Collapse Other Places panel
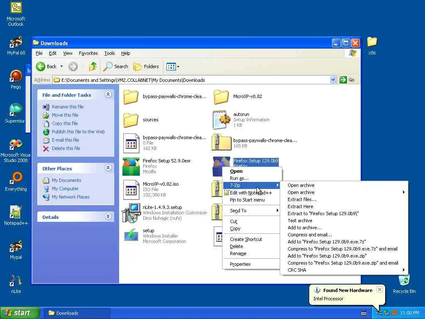425x319 pixels. pos(108,168)
